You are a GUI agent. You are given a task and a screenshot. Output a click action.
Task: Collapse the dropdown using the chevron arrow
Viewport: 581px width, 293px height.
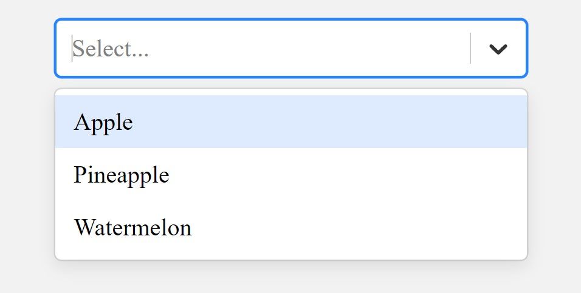click(x=498, y=49)
